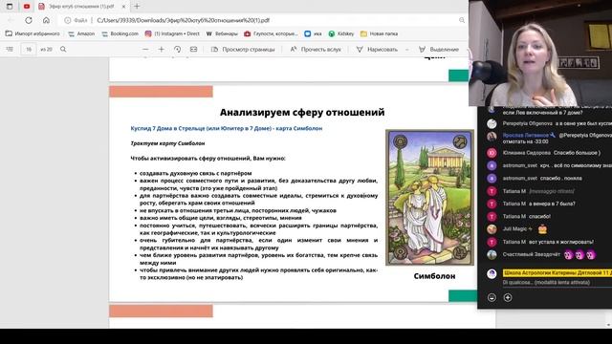This screenshot has width=612, height=344.
Task: Open the Глупости, которые... bookmark
Action: pos(271,34)
